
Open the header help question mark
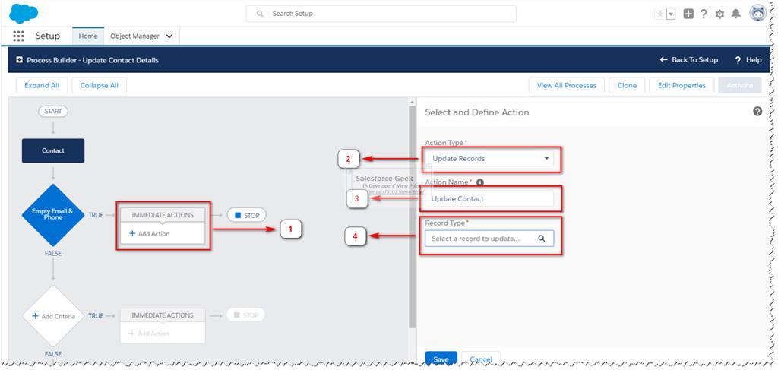704,14
